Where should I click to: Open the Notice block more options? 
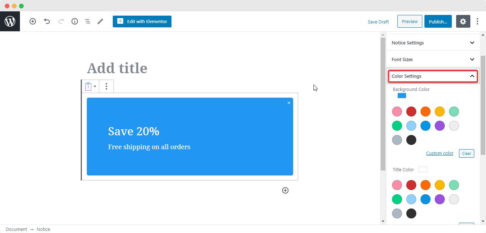106,86
